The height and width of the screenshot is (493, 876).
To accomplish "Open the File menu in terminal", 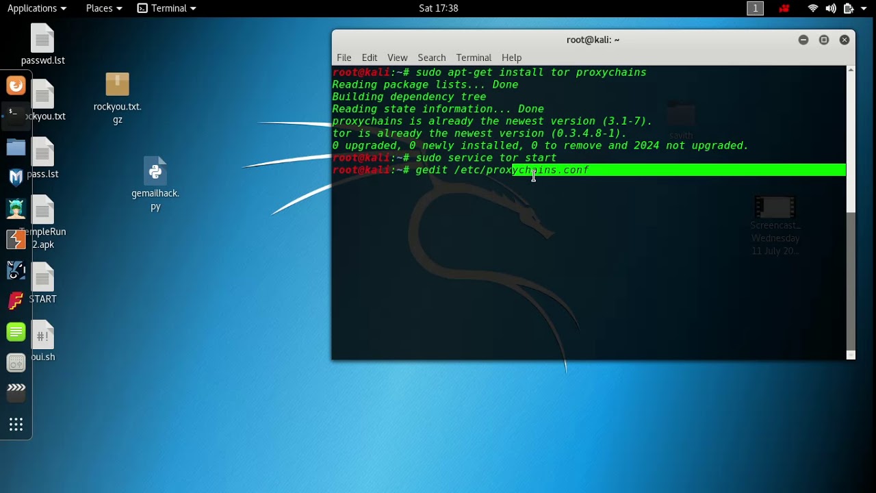I will 344,58.
